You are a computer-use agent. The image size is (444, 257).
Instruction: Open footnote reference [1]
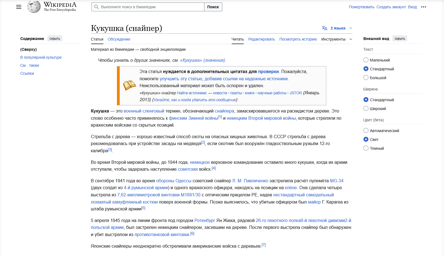(220, 117)
